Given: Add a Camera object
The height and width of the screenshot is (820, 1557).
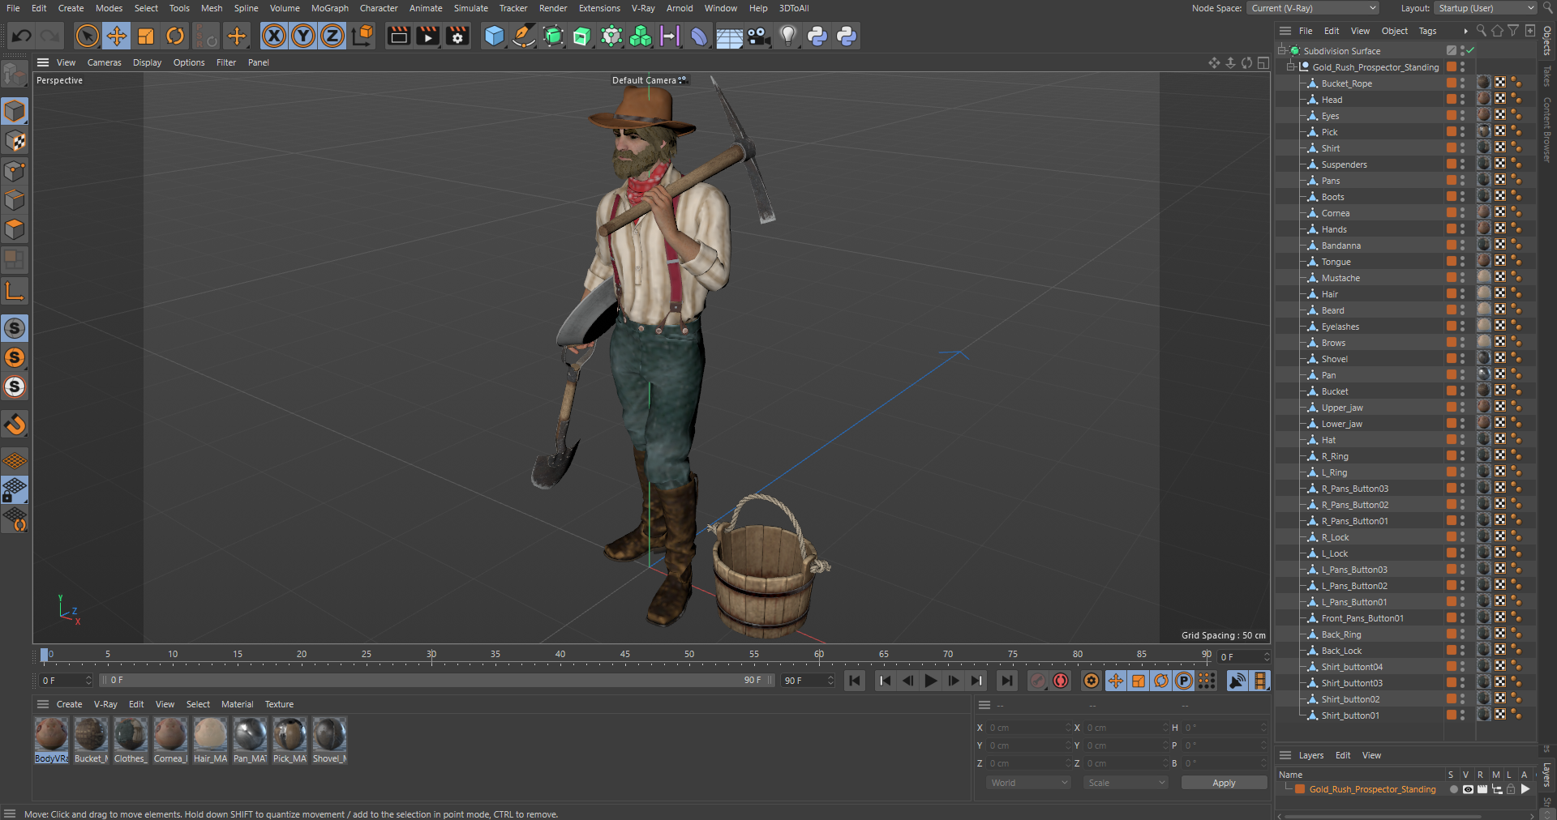Looking at the screenshot, I should point(758,36).
